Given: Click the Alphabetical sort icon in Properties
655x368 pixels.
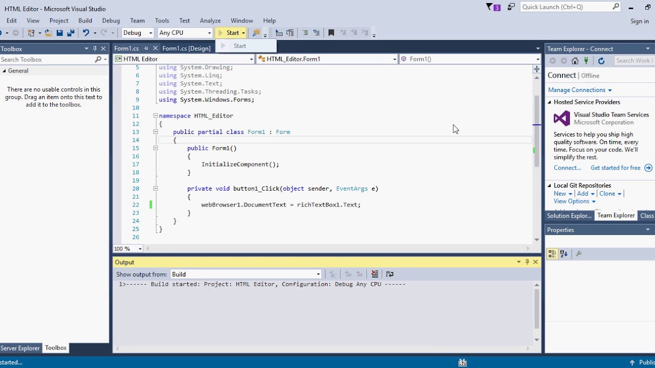Looking at the screenshot, I should [564, 254].
